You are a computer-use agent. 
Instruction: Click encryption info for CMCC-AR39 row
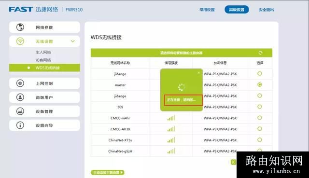(x=220, y=129)
